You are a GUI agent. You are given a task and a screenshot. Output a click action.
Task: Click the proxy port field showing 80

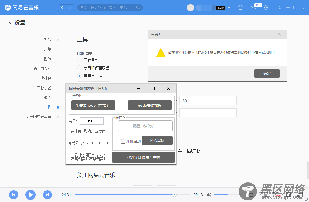point(208,101)
